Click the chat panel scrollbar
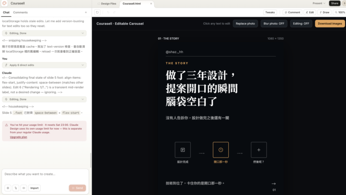The width and height of the screenshot is (346, 195). click(91, 160)
